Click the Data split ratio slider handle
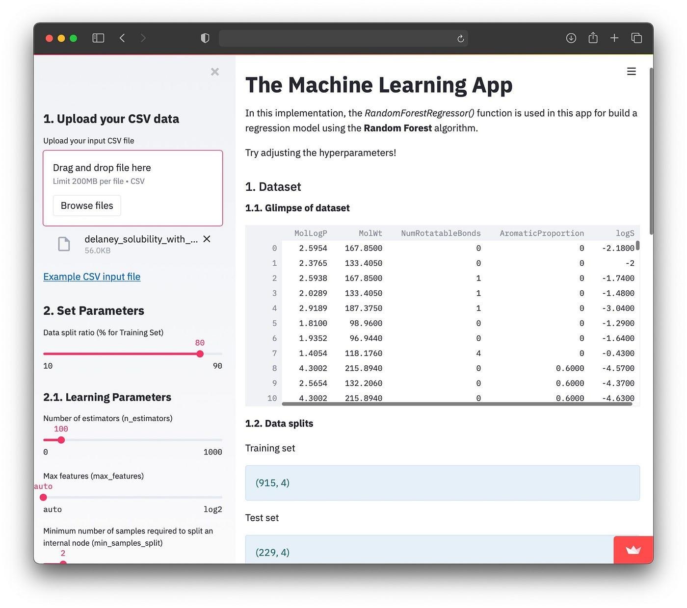 tap(200, 354)
